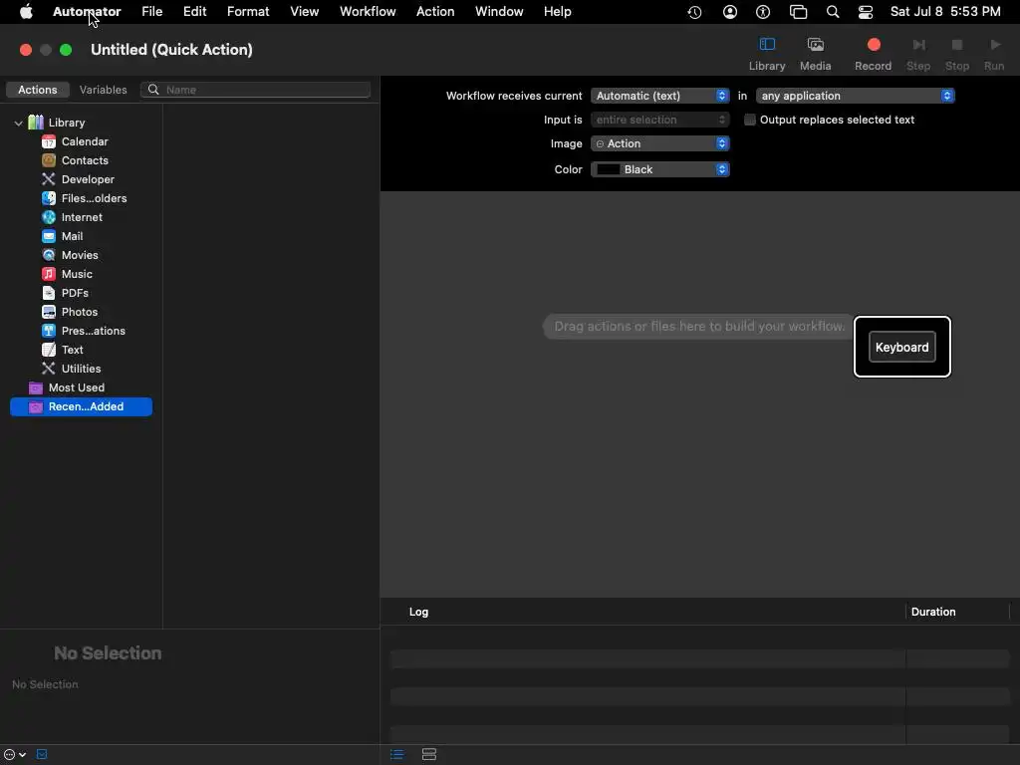
Task: Select the PDFs library category
Action: click(x=65, y=292)
